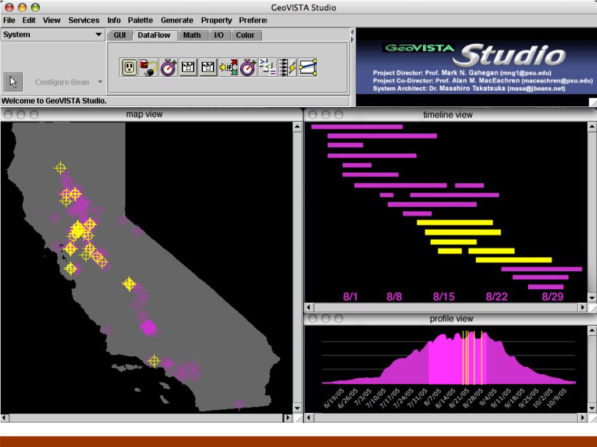Pick the stopwatch bean beside the plug cable icon
The image size is (597, 447).
pyautogui.click(x=168, y=68)
